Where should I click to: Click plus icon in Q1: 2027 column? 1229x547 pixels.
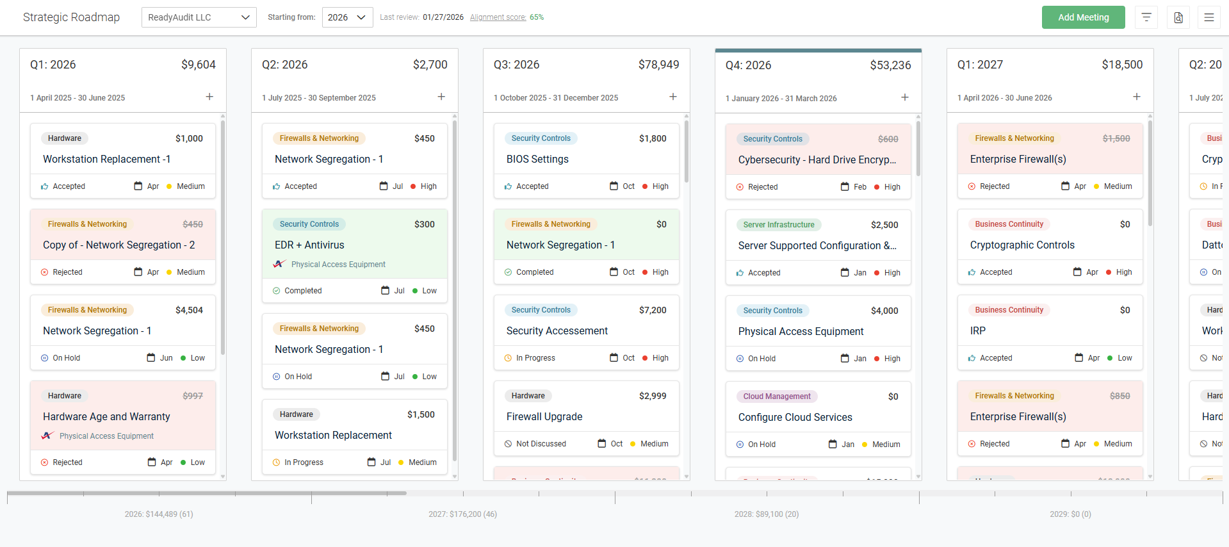pyautogui.click(x=1137, y=97)
